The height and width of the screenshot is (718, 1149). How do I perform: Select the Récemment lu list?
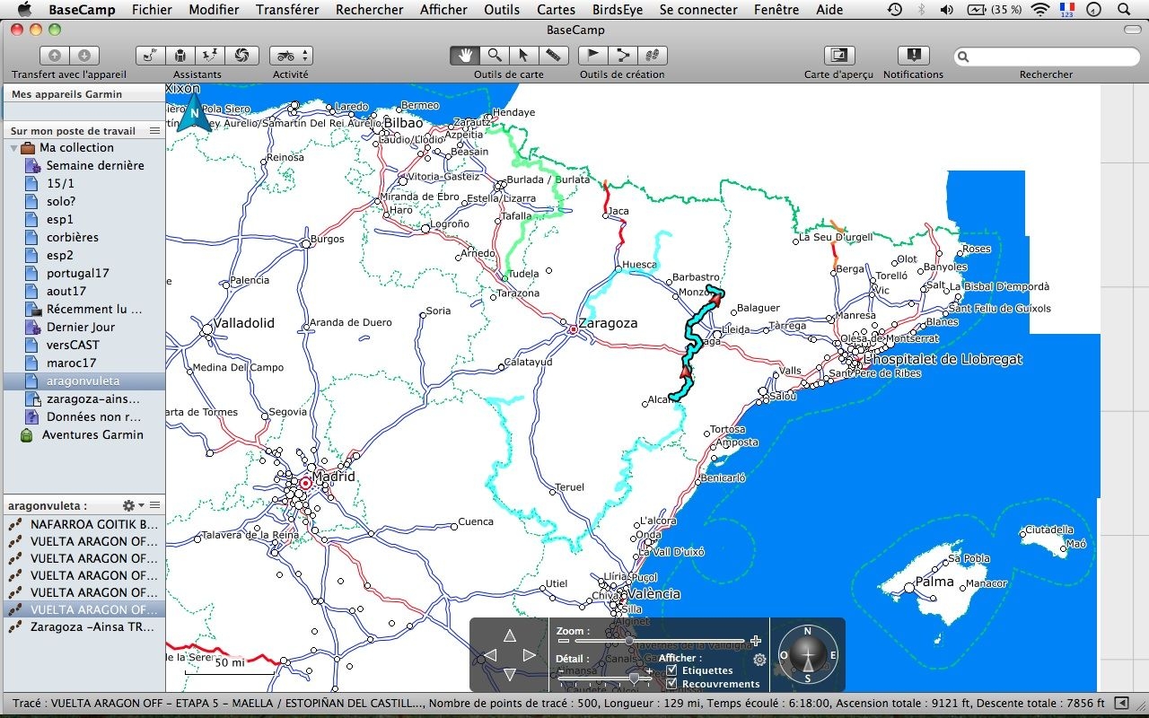point(84,309)
